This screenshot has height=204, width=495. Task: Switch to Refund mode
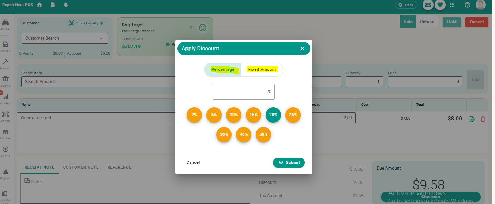click(x=427, y=22)
